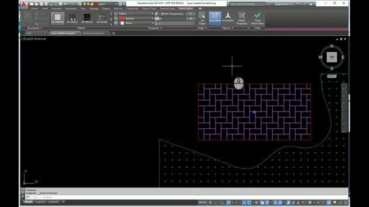
Task: Open the View ribbon tab
Action: pos(83,9)
